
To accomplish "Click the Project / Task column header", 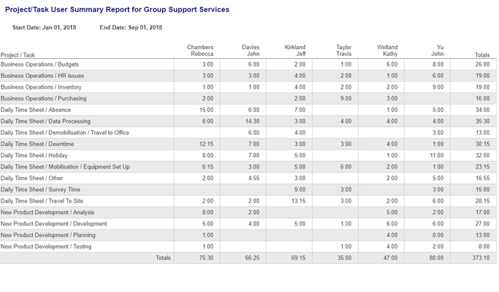I will pyautogui.click(x=18, y=55).
